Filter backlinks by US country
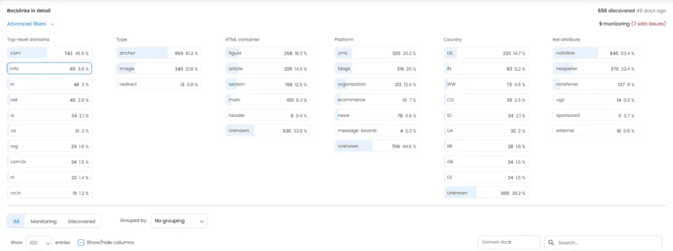 (486, 53)
